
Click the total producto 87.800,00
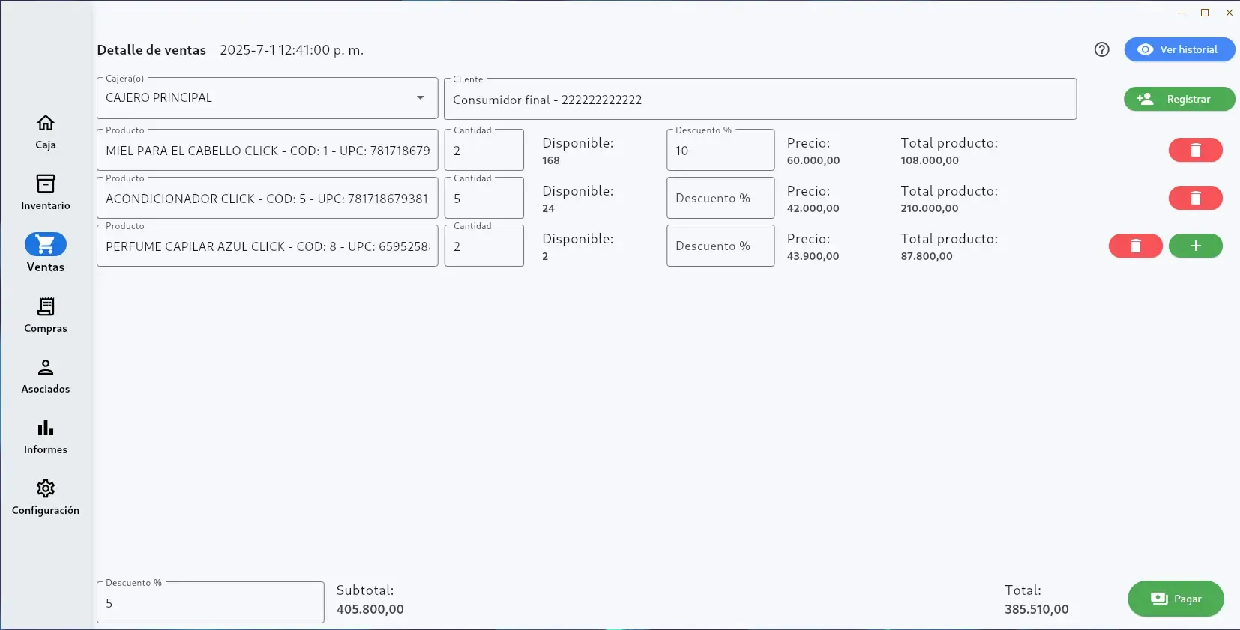click(x=927, y=256)
